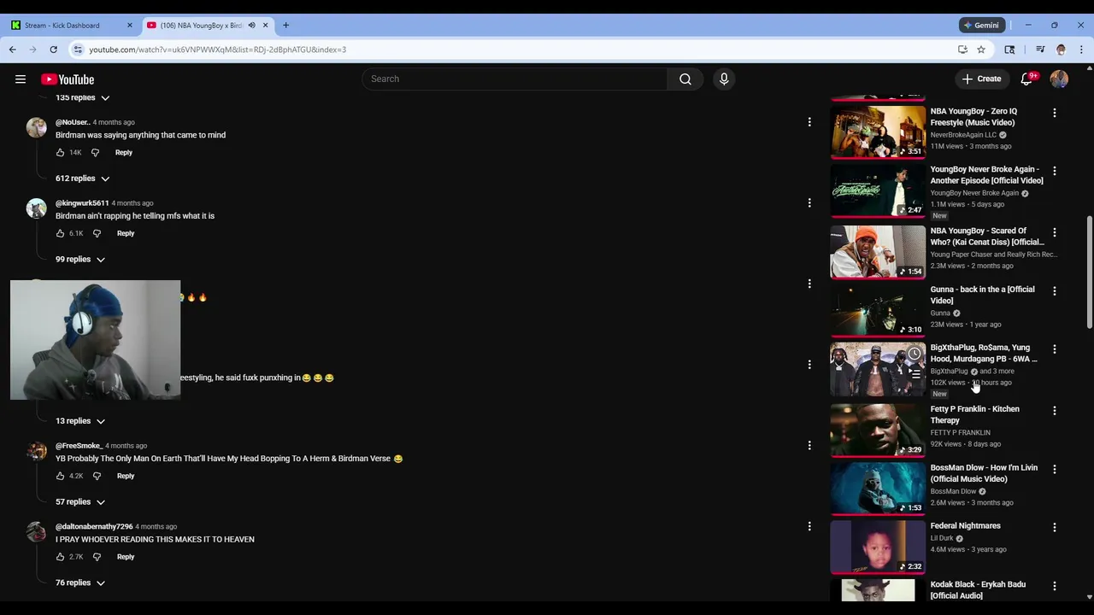
Task: Expand 76 replies thread
Action: 80,583
